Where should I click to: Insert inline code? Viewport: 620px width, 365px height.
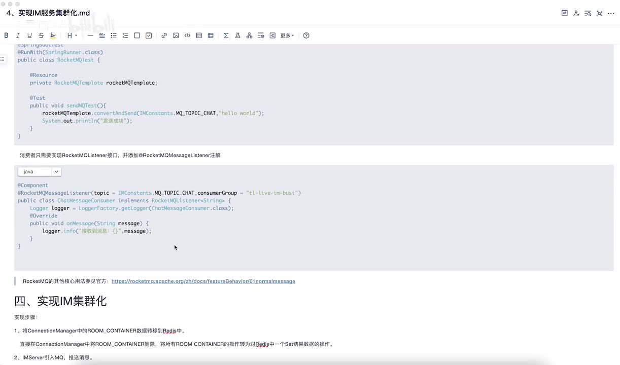(187, 35)
